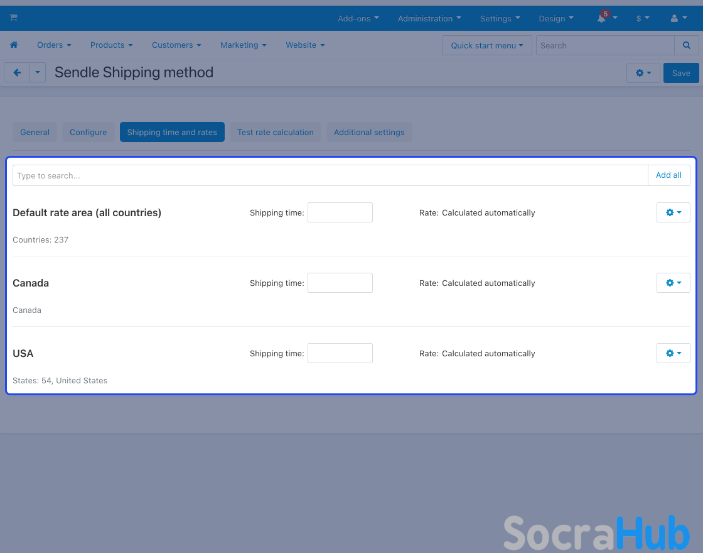Open the user account icon menu
This screenshot has width=703, height=553.
pos(675,18)
